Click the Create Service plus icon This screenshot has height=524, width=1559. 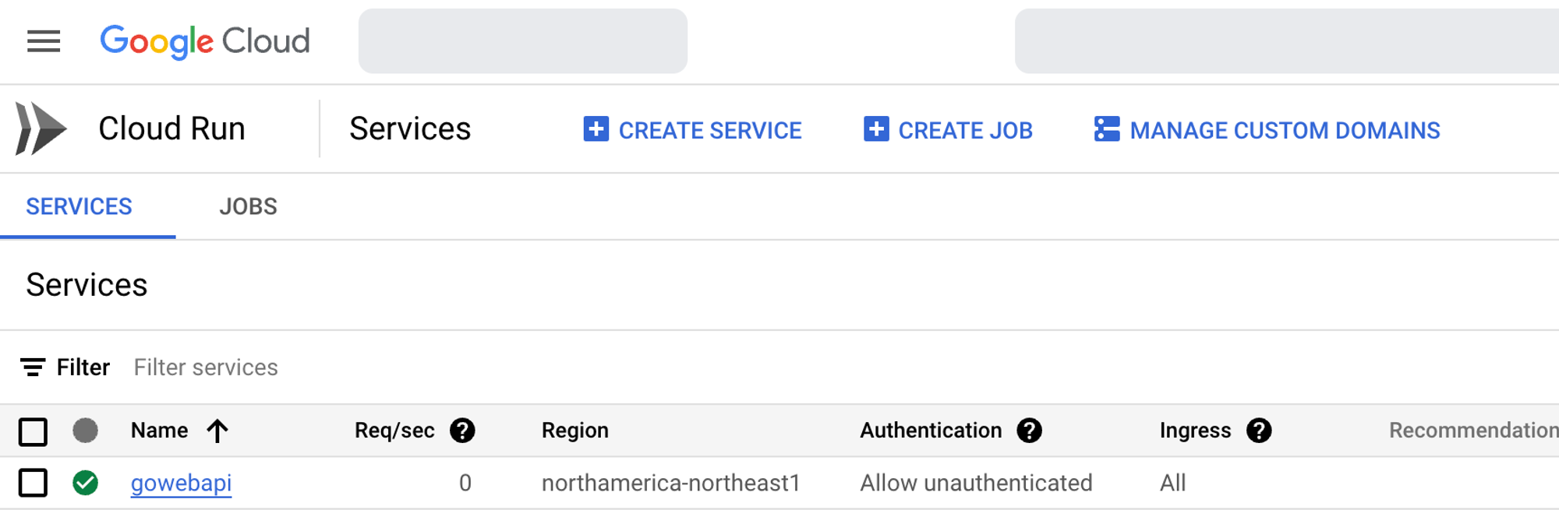click(x=596, y=129)
